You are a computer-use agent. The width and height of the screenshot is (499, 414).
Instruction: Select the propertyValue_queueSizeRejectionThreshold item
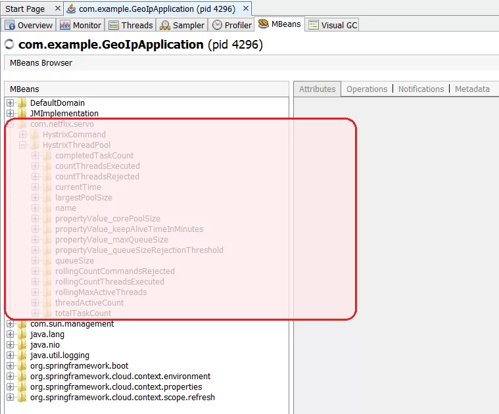(x=139, y=250)
